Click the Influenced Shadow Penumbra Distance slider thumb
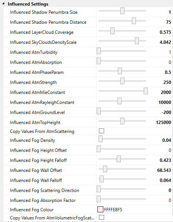 click(134, 21)
